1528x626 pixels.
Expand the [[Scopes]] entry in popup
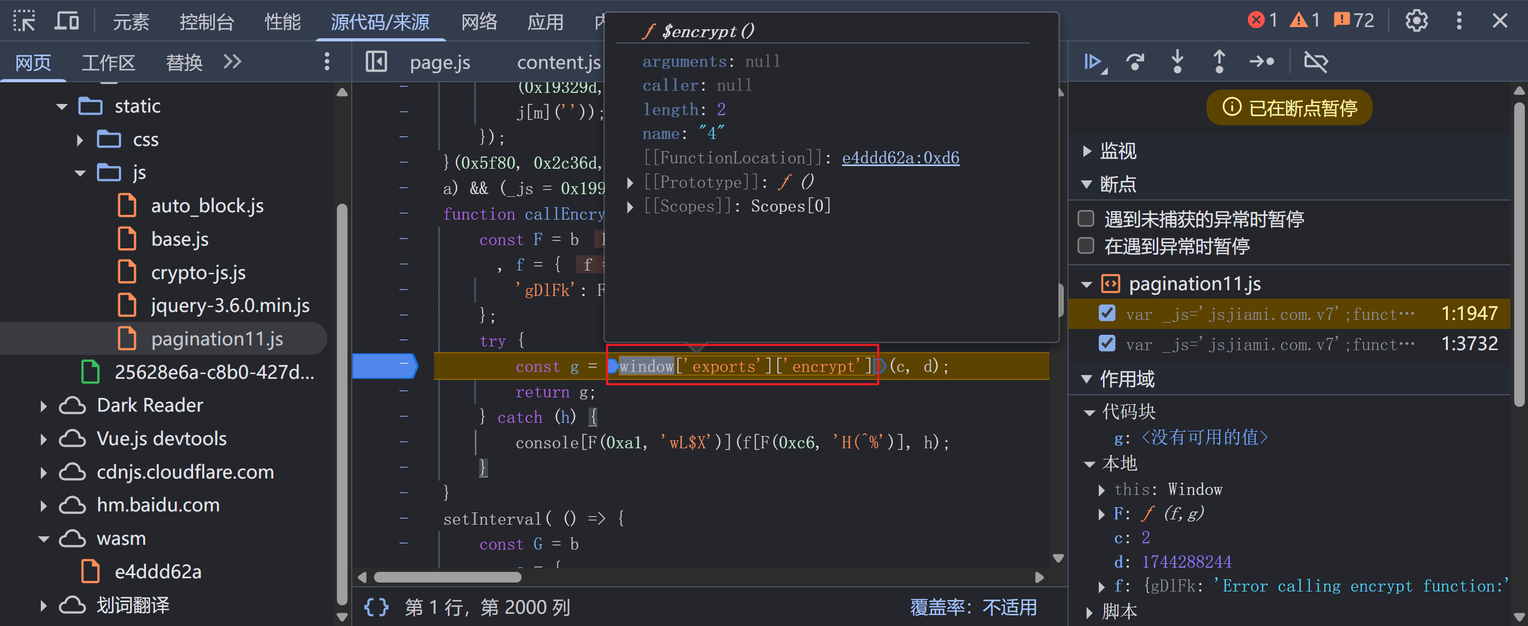pos(630,206)
